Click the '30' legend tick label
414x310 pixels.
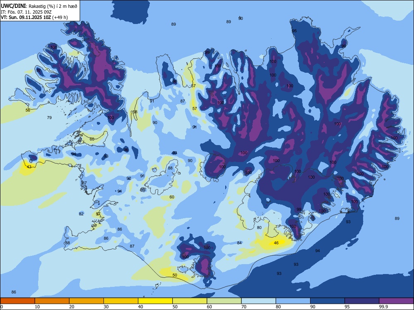coord(106,307)
